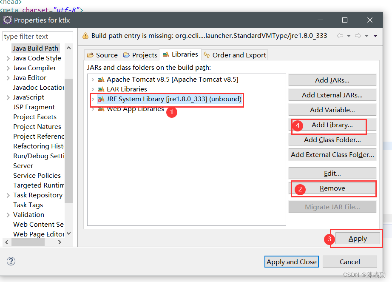Click the Add External JARs button

[332, 94]
